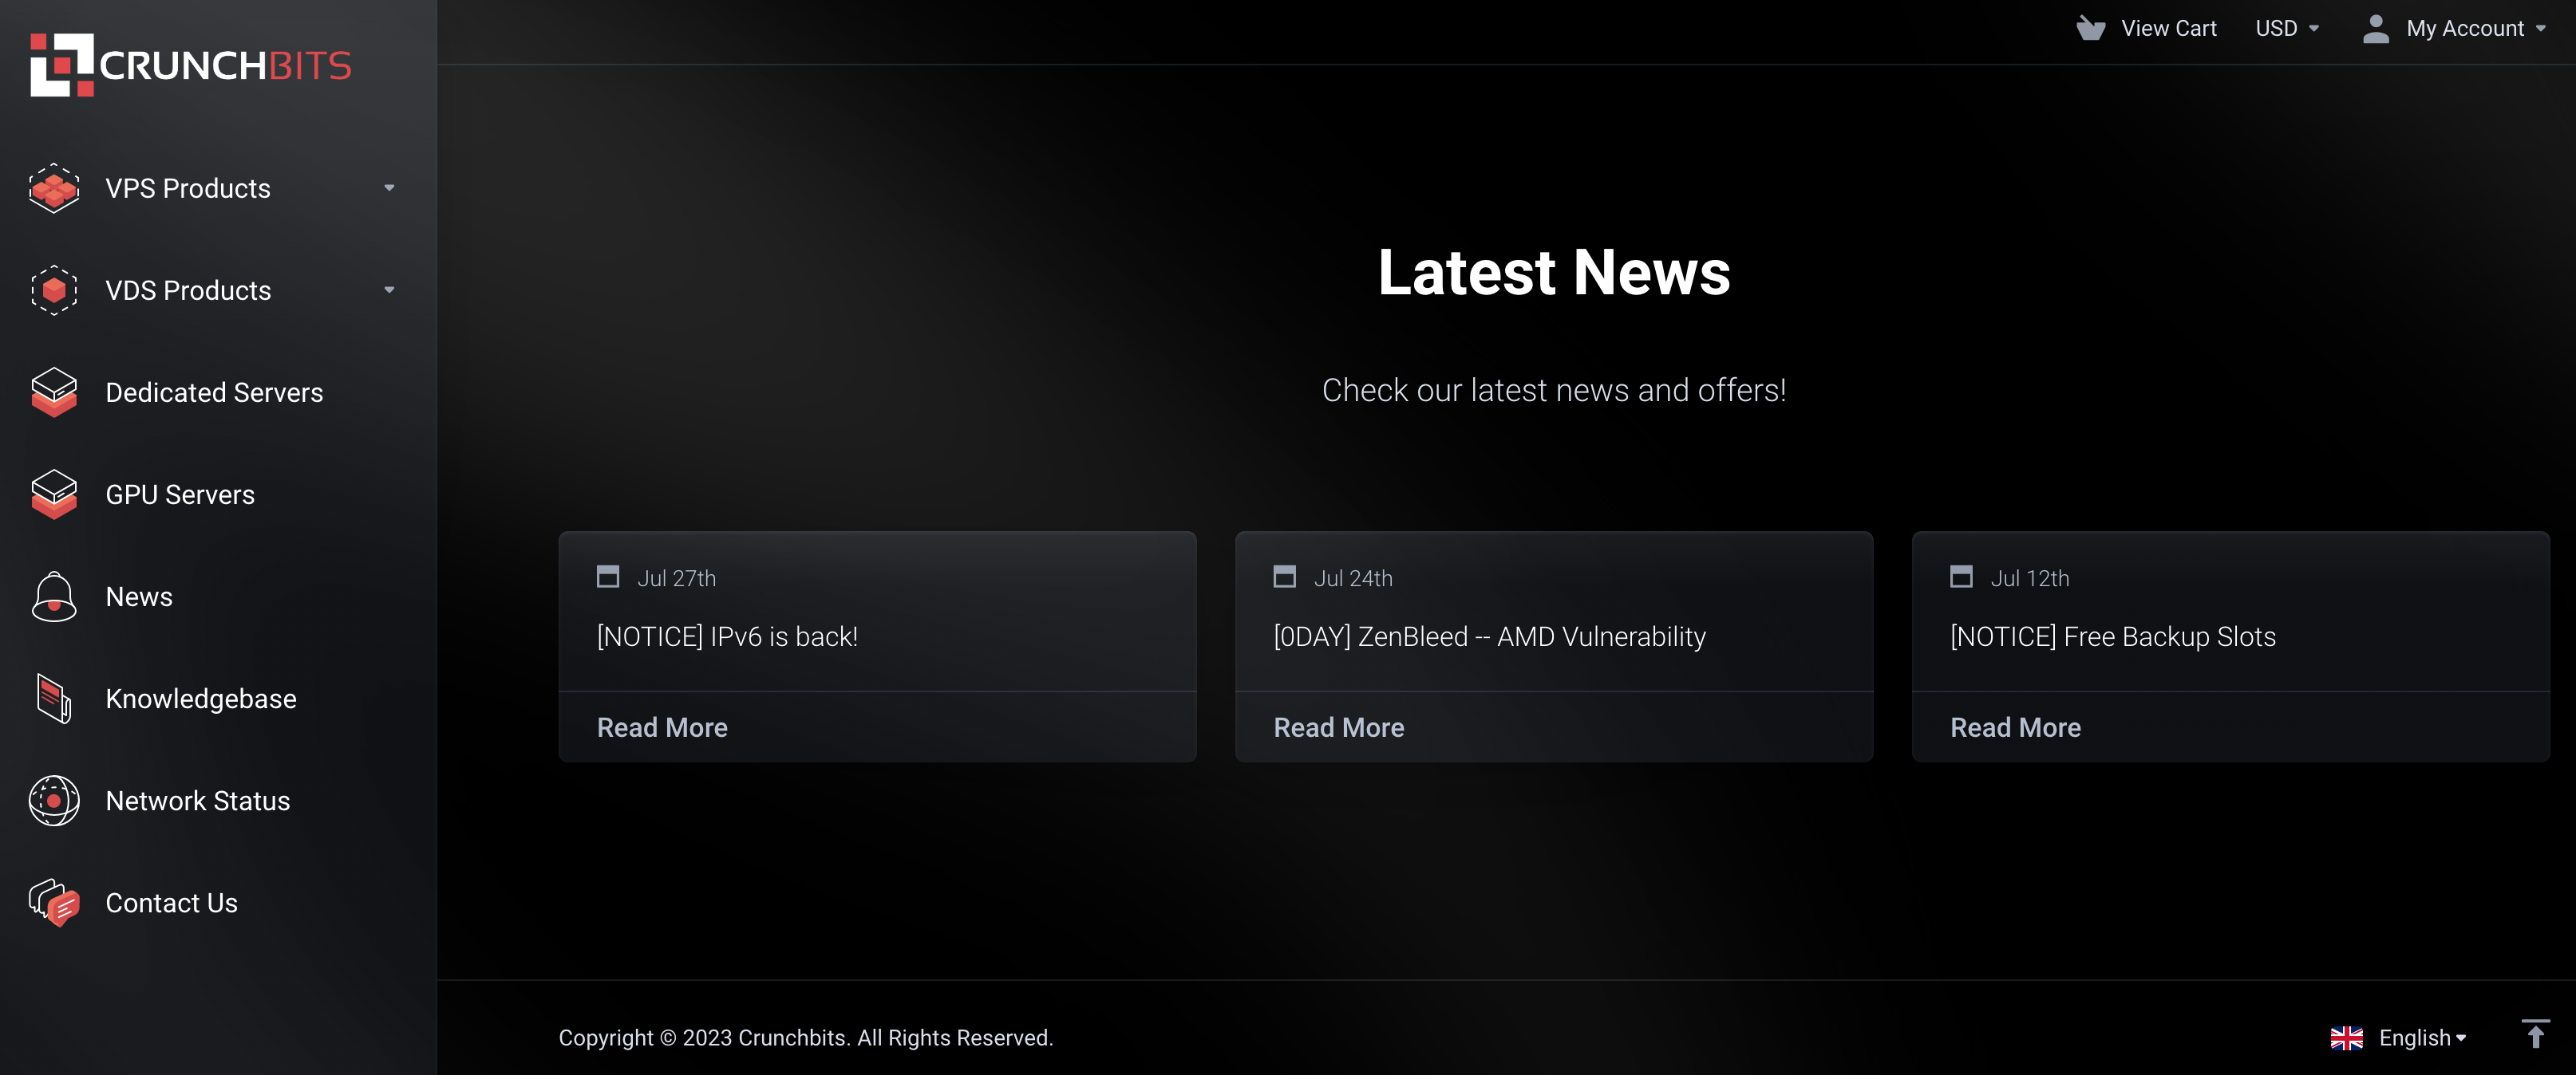Read more on ZenBleed AMD Vulnerability

(x=1338, y=727)
